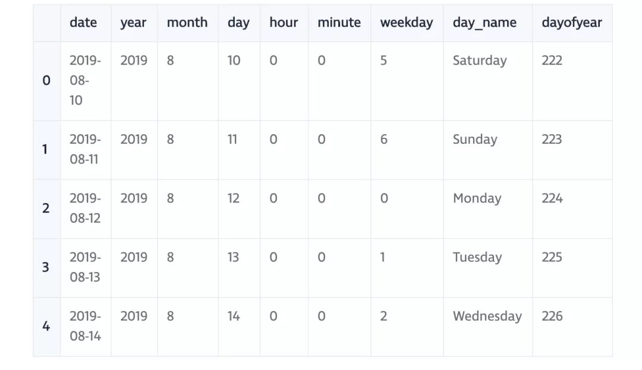This screenshot has width=642, height=370.
Task: Click the 'weekday' column header
Action: tap(407, 23)
